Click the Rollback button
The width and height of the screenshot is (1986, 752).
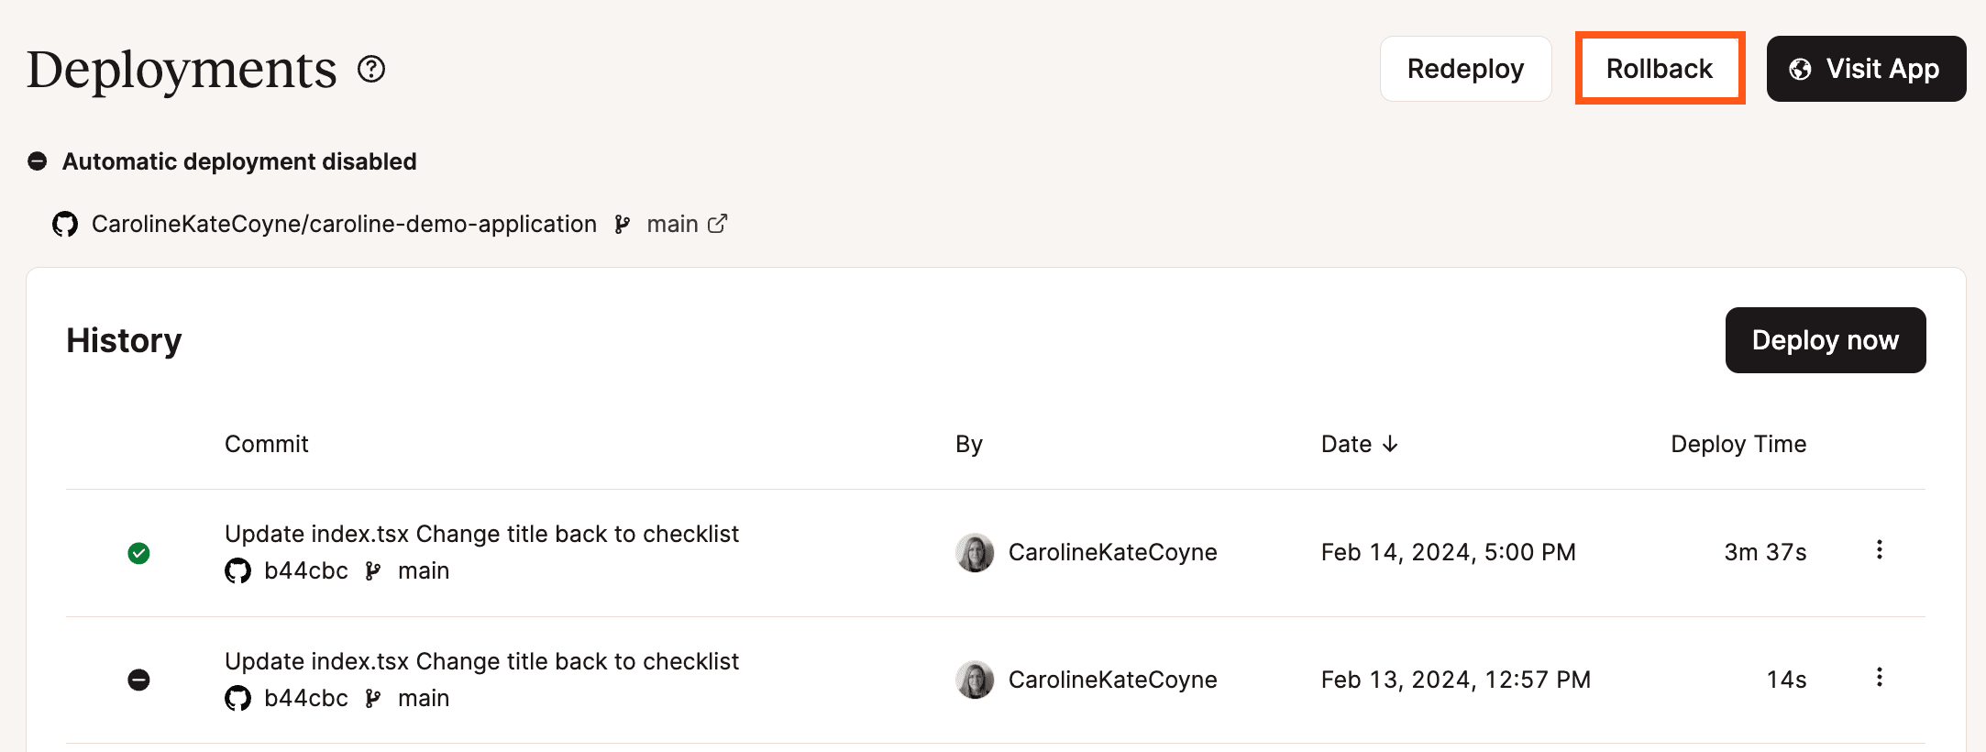click(1659, 69)
